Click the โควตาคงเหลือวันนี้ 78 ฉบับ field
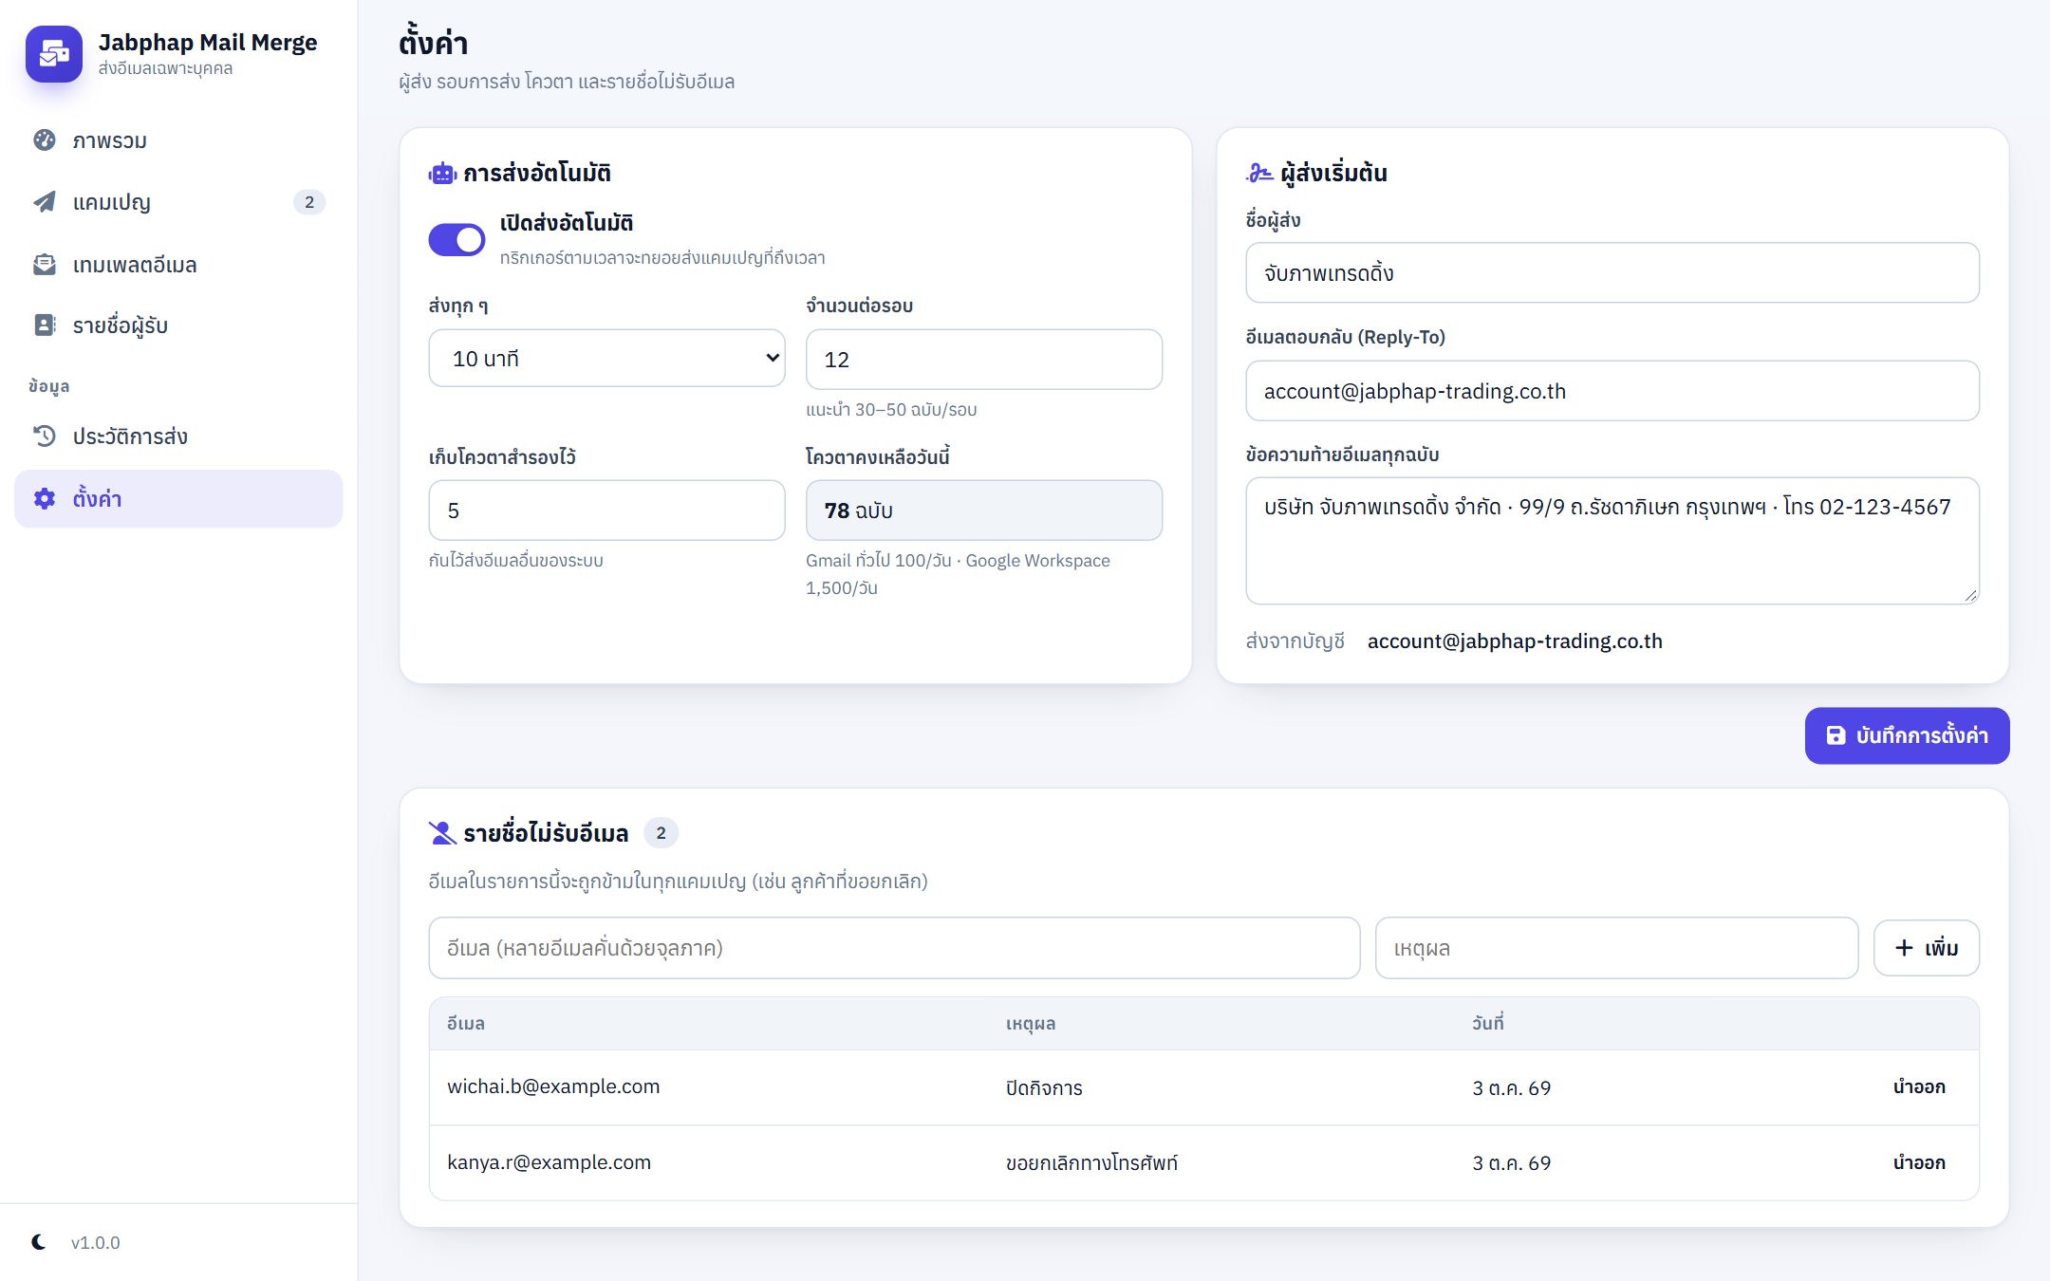Viewport: 2050px width, 1281px height. [x=983, y=511]
